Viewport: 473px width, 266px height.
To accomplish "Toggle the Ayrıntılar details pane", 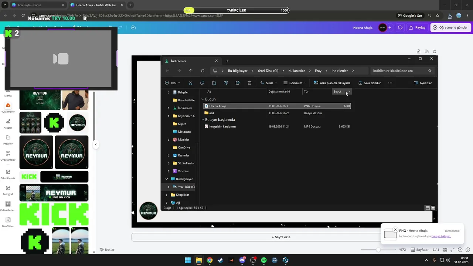I will tap(423, 83).
